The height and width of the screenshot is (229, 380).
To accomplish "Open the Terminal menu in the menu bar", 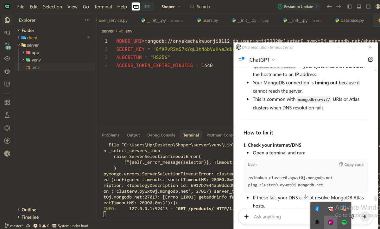I will point(103,6).
